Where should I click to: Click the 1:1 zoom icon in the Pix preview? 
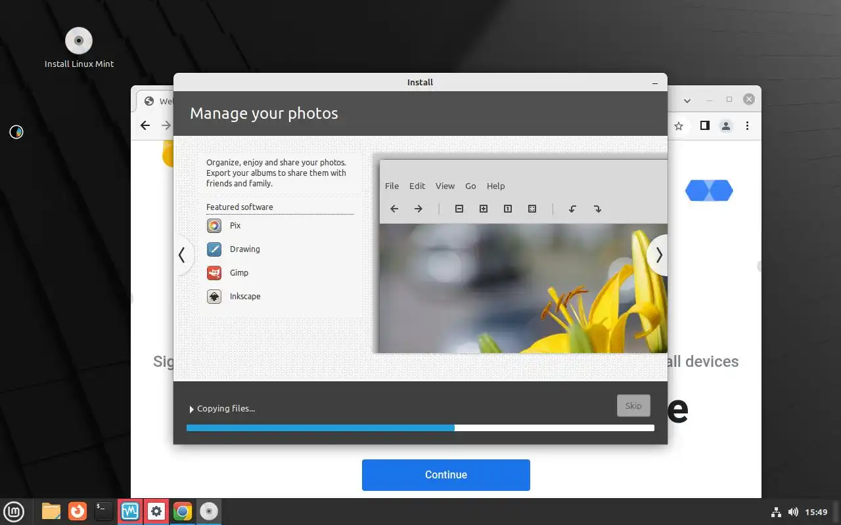pos(508,209)
